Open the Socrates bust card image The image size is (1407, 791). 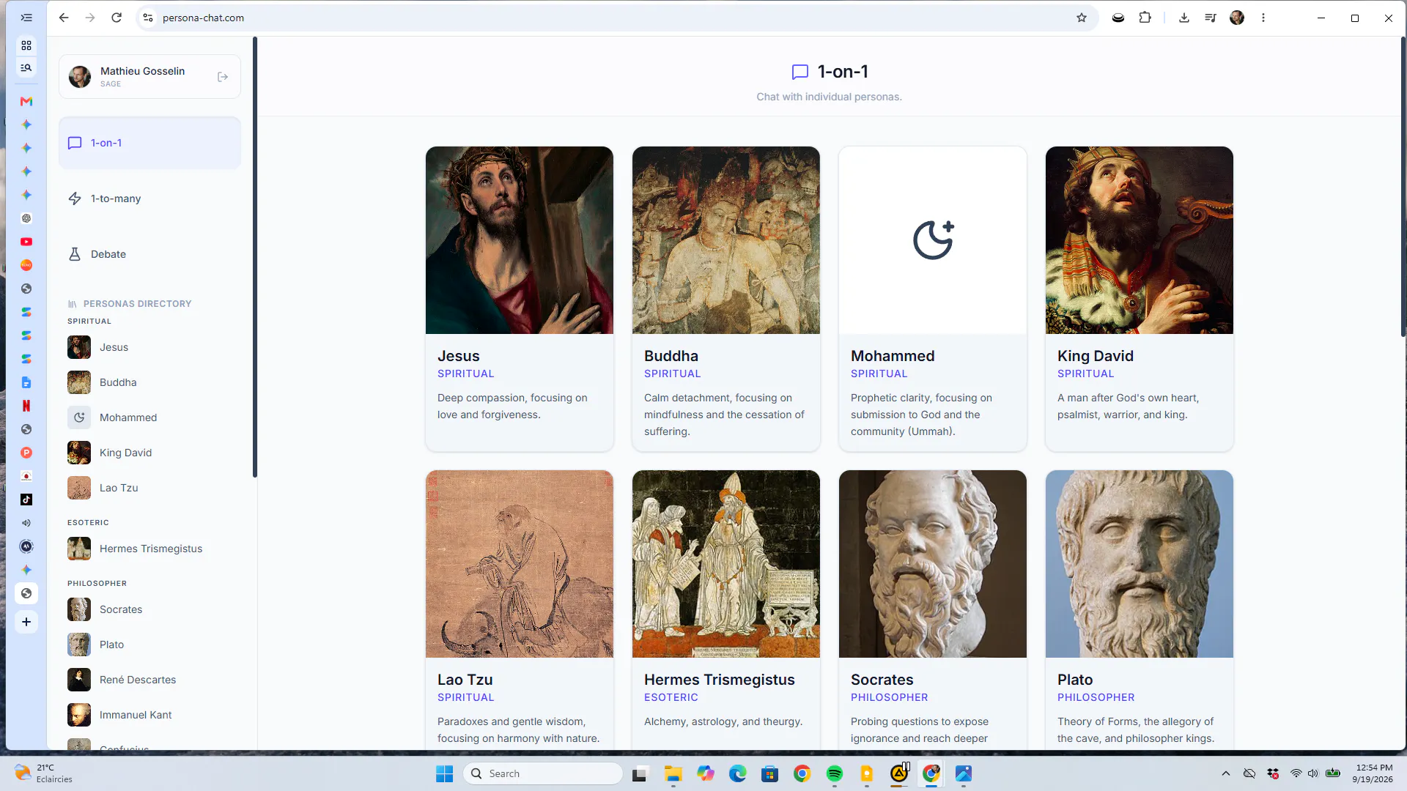click(933, 564)
